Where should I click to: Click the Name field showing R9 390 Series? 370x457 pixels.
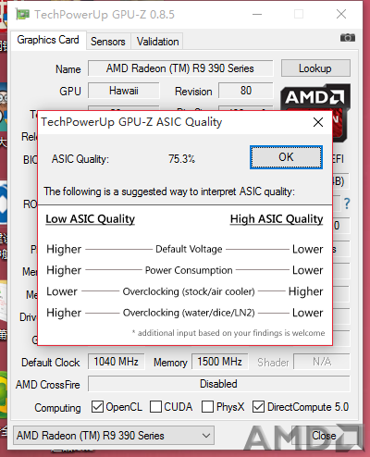click(180, 68)
